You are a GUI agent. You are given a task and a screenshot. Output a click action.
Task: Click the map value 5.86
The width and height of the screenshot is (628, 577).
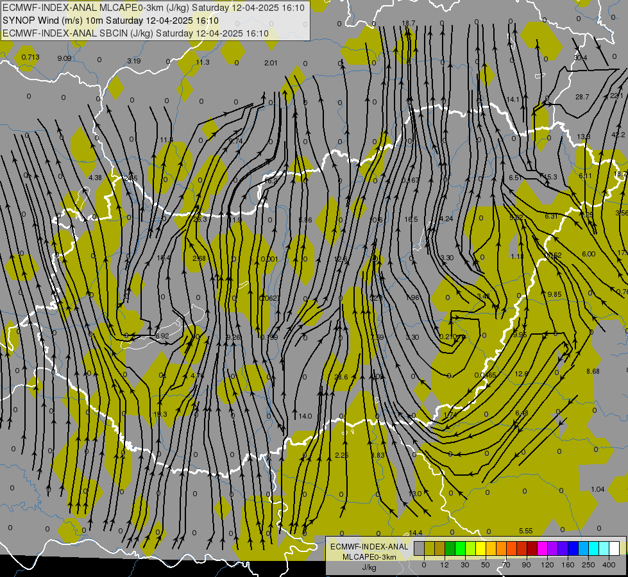coord(305,220)
